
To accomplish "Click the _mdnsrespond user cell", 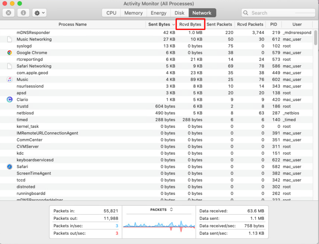I will [x=297, y=32].
